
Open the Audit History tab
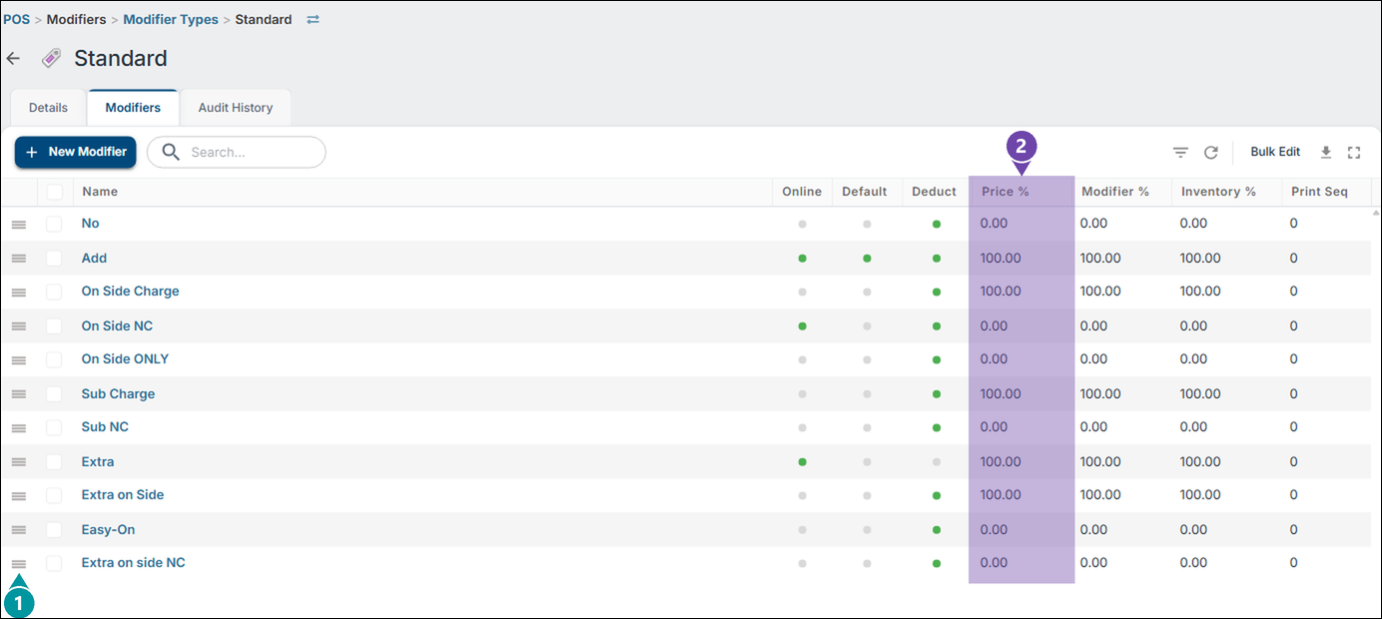click(236, 108)
